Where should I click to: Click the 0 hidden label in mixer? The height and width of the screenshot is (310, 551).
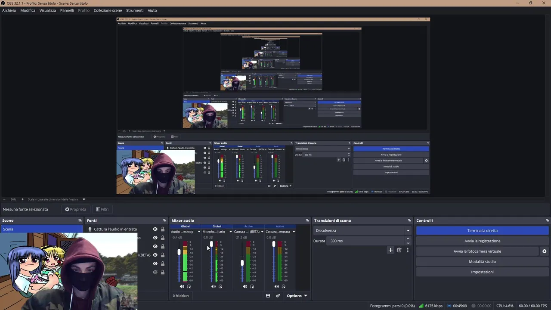(x=181, y=296)
